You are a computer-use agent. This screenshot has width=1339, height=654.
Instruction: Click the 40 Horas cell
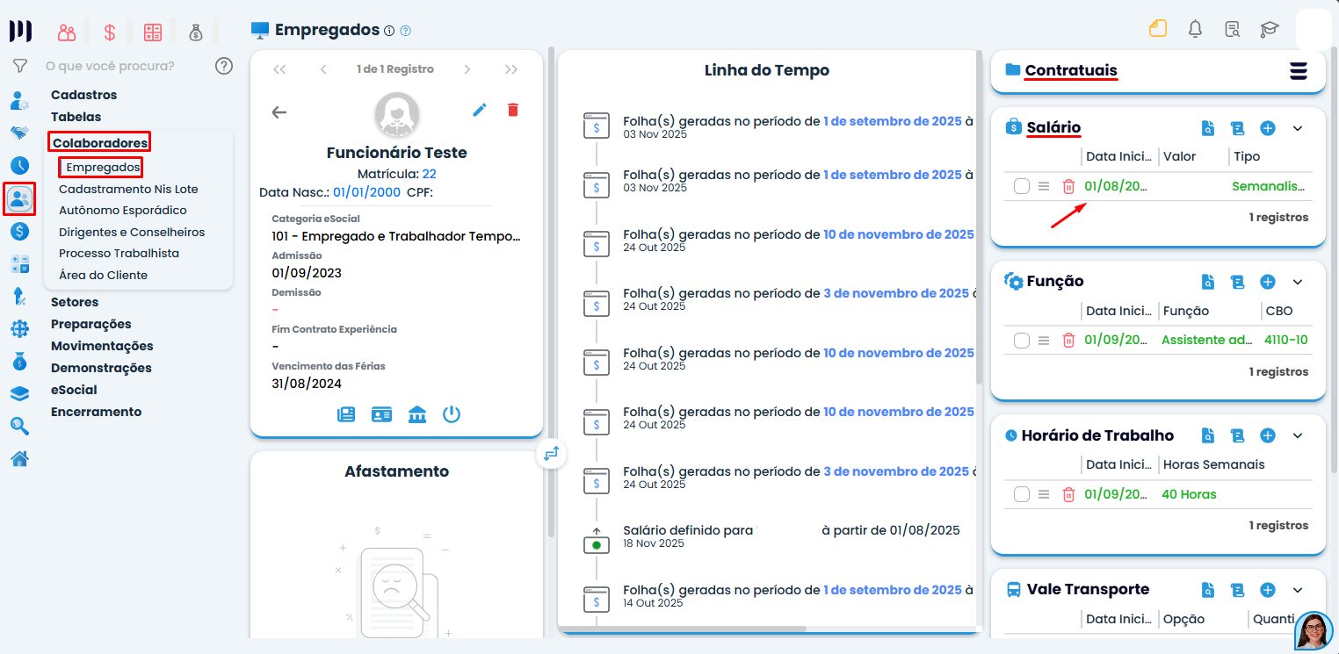click(1189, 494)
